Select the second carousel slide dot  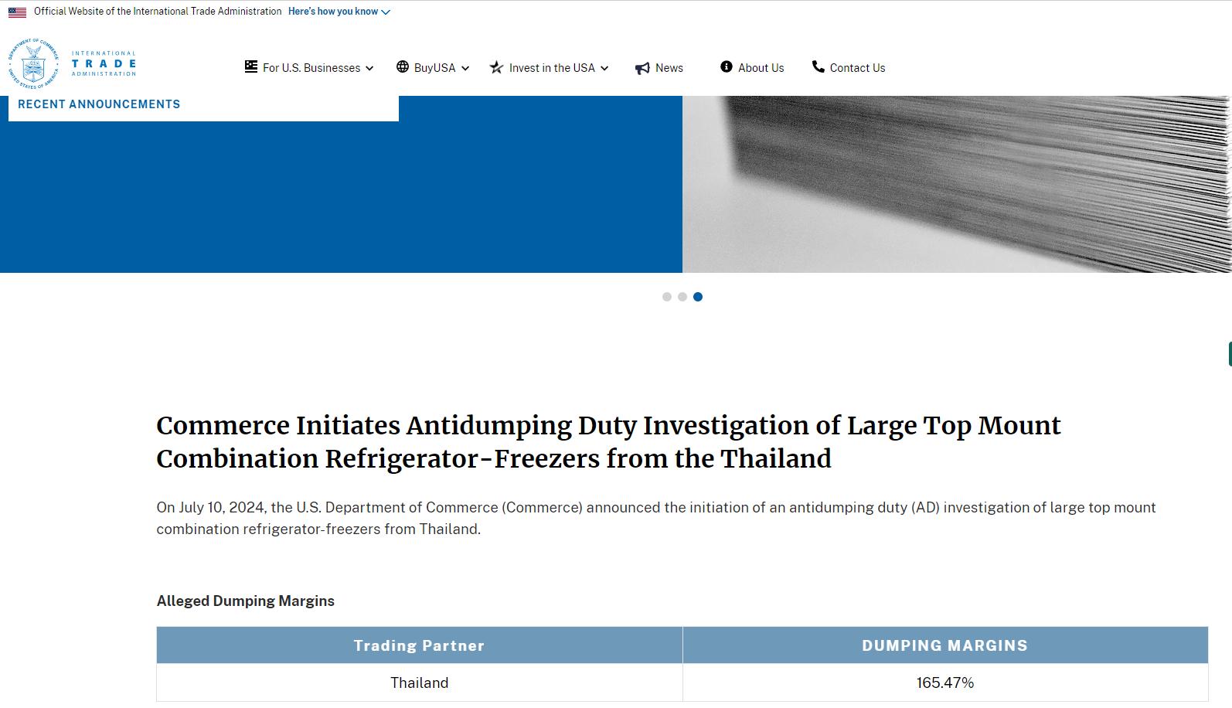coord(682,297)
